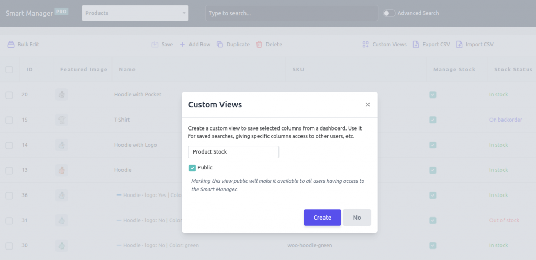Click the Export CSV label
Screen dimensions: 536x260
pyautogui.click(x=436, y=45)
